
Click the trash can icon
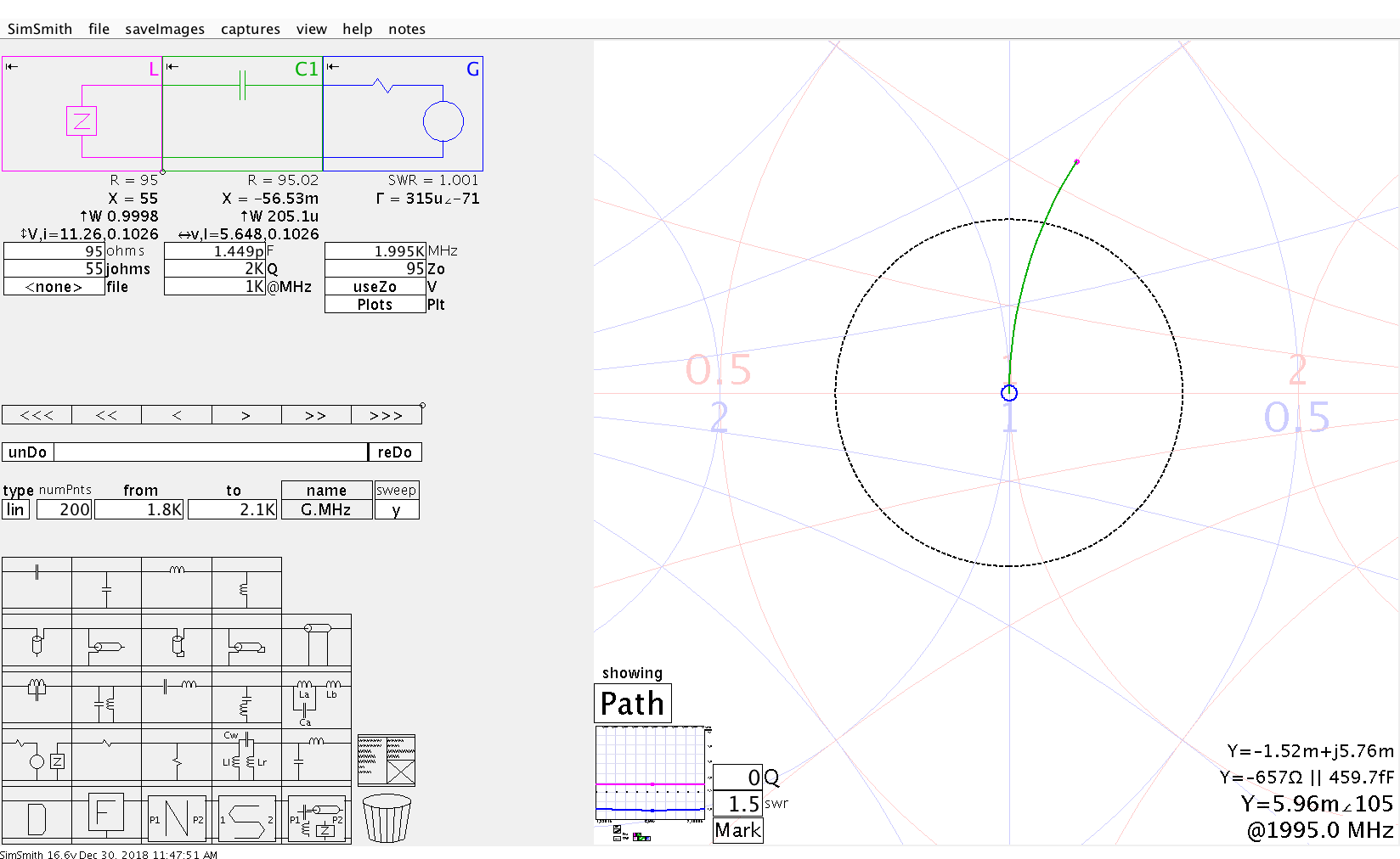click(387, 817)
